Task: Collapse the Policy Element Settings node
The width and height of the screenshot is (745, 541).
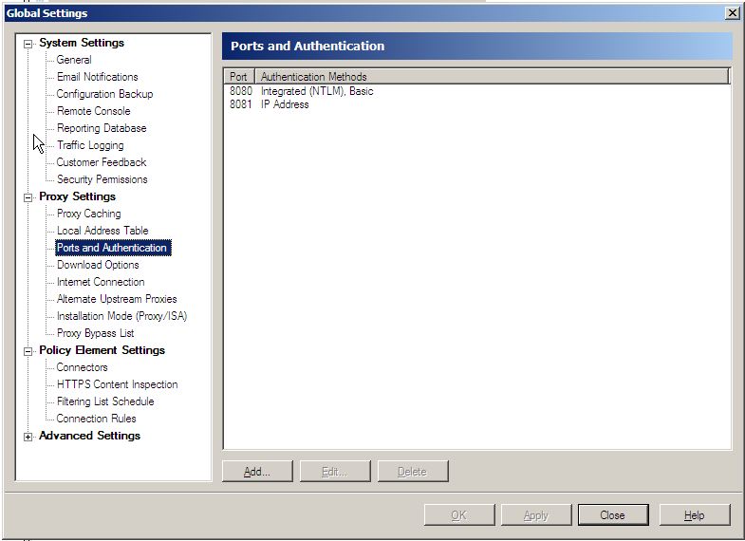Action: click(28, 350)
